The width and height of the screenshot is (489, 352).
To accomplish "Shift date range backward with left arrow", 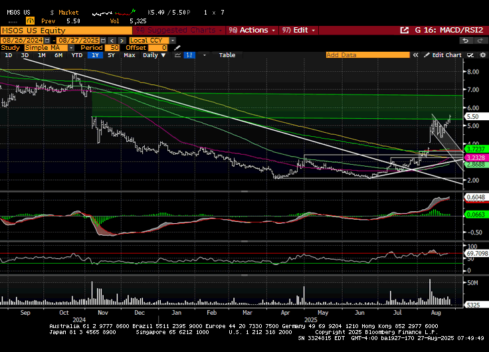I will point(112,41).
